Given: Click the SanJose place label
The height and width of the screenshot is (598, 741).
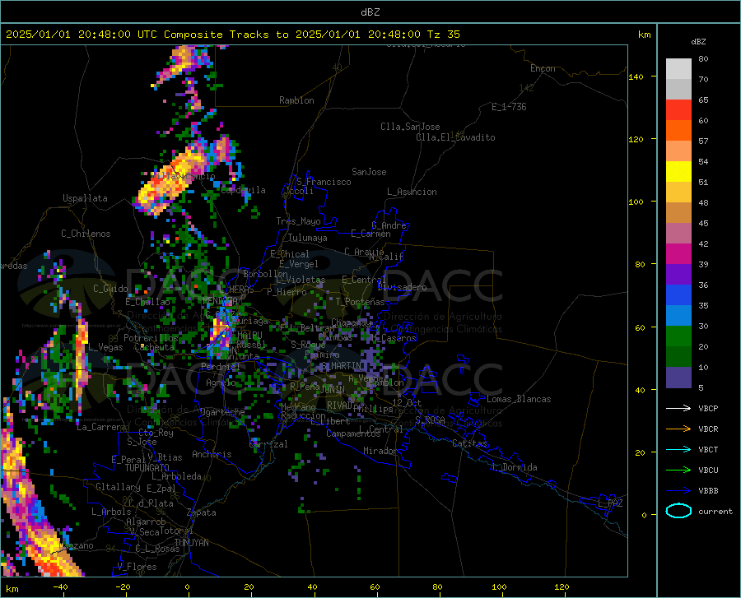Looking at the screenshot, I should [369, 172].
